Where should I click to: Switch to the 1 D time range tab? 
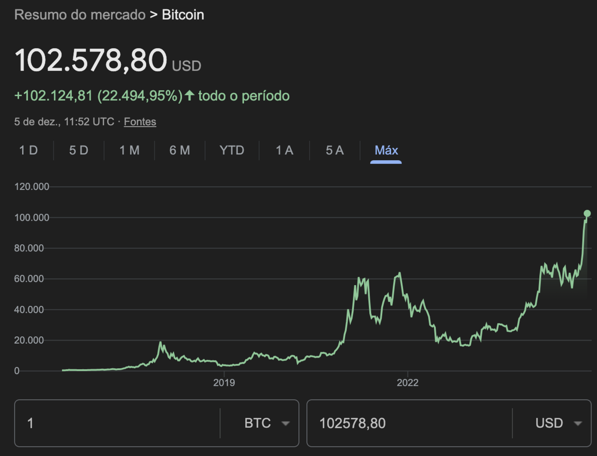pos(29,150)
